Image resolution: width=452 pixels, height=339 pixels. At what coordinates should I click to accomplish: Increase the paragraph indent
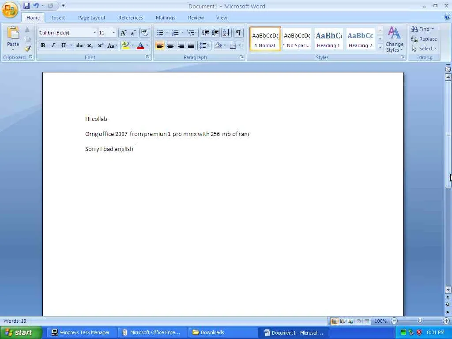click(x=215, y=33)
